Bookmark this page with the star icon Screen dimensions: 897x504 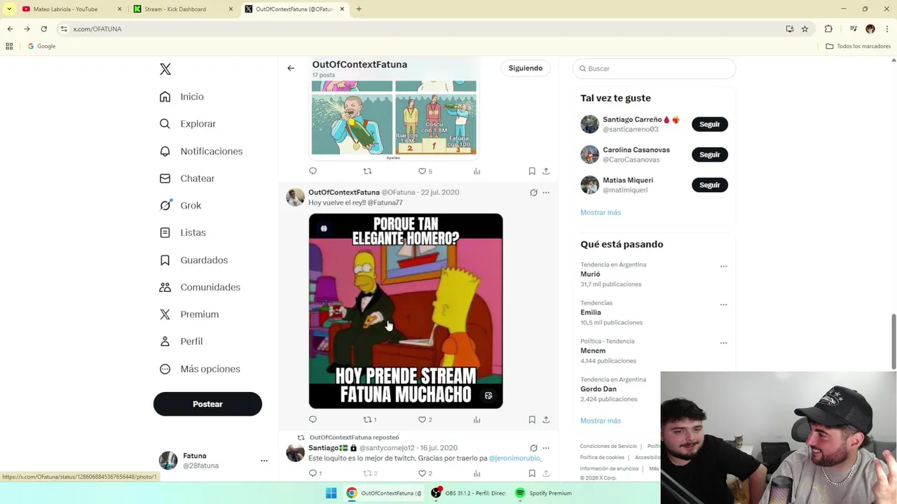(804, 29)
